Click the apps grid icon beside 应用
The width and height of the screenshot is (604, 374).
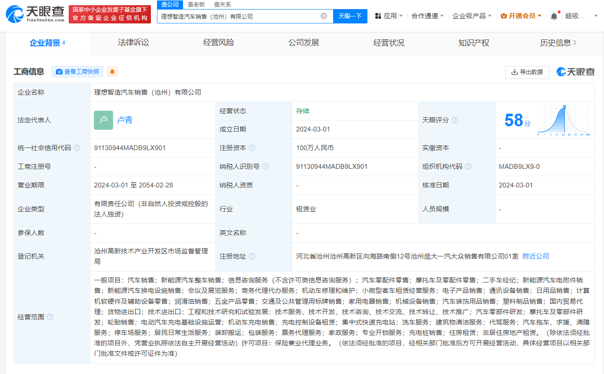pos(378,16)
